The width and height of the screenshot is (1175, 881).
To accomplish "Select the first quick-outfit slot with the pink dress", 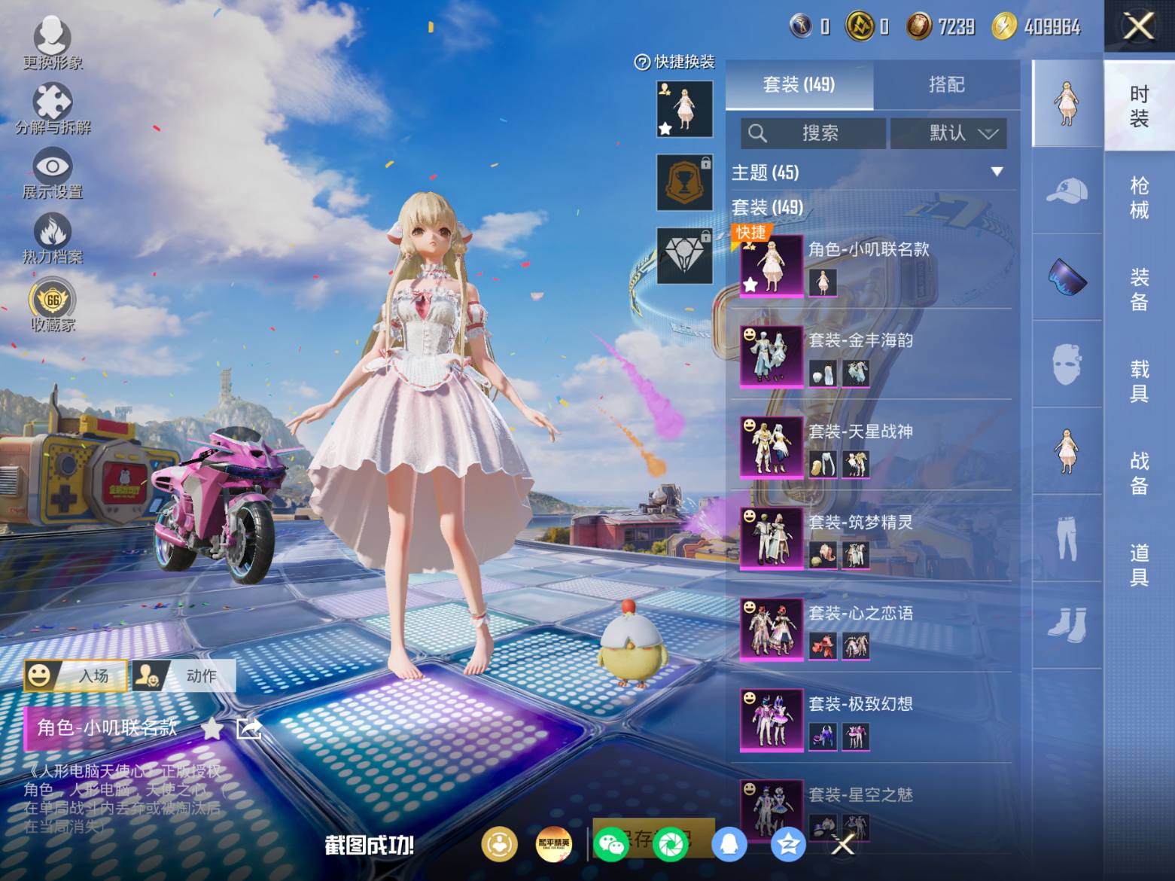I will [684, 109].
